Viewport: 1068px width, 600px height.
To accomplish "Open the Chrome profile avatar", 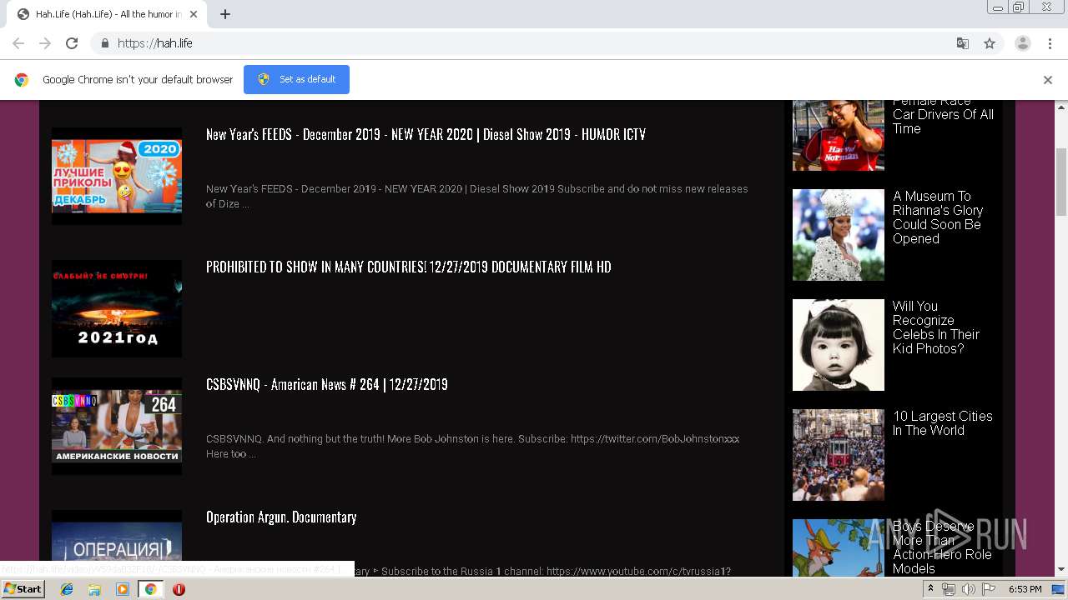I will point(1023,43).
